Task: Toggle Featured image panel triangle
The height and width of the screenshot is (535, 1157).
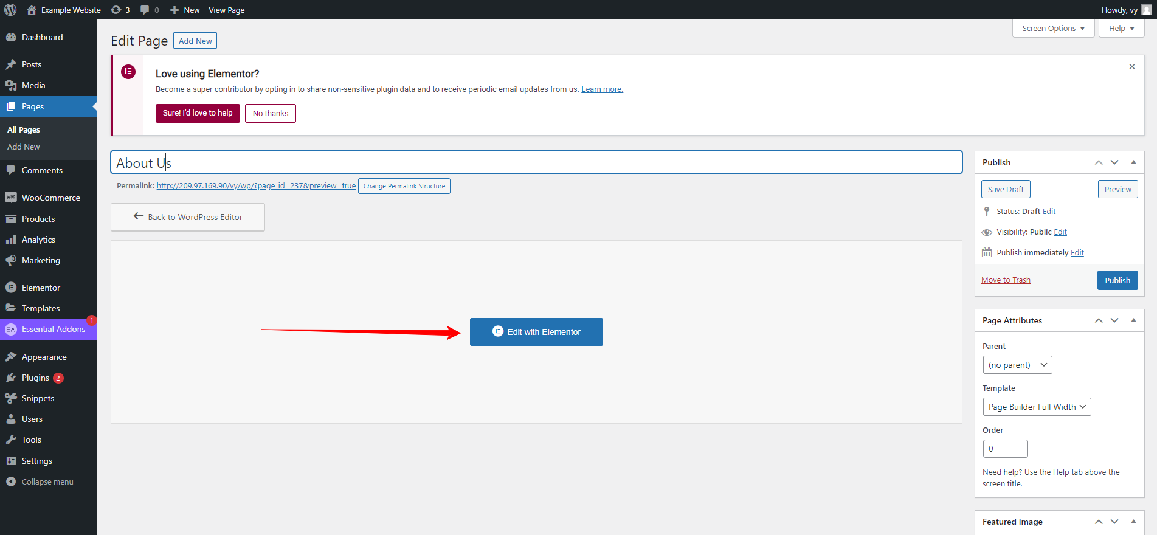Action: click(1133, 522)
